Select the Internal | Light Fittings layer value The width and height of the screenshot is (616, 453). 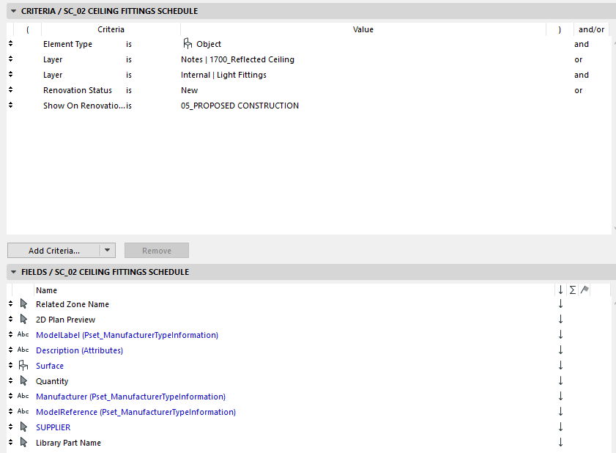tap(223, 75)
